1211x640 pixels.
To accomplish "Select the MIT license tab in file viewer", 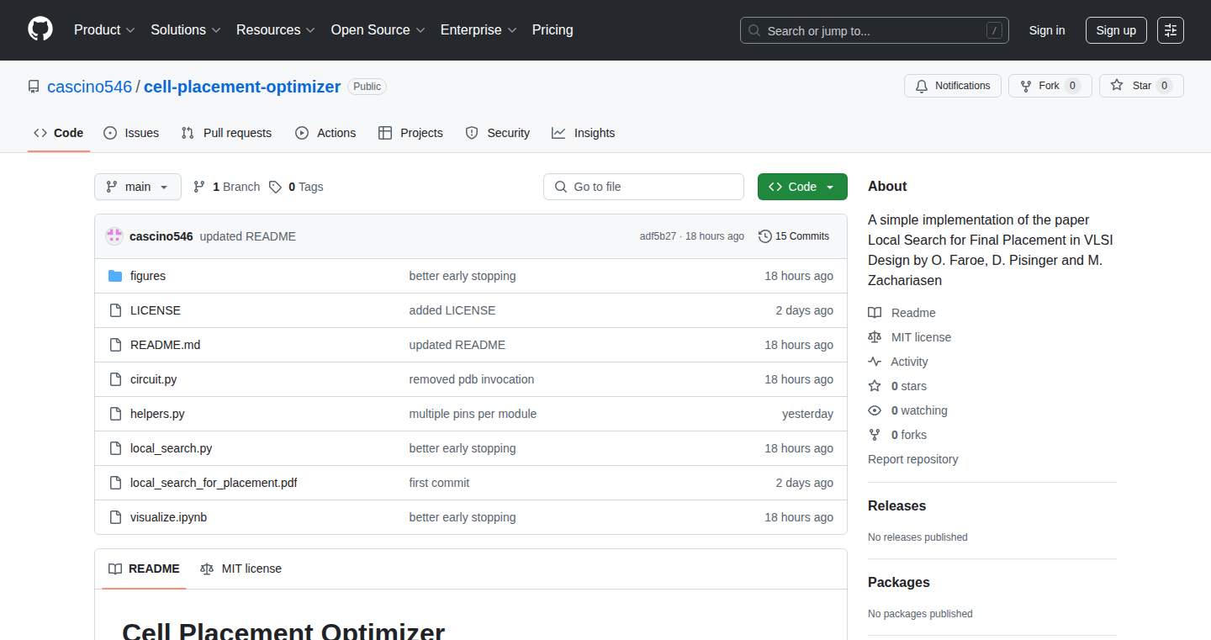I will pyautogui.click(x=241, y=569).
